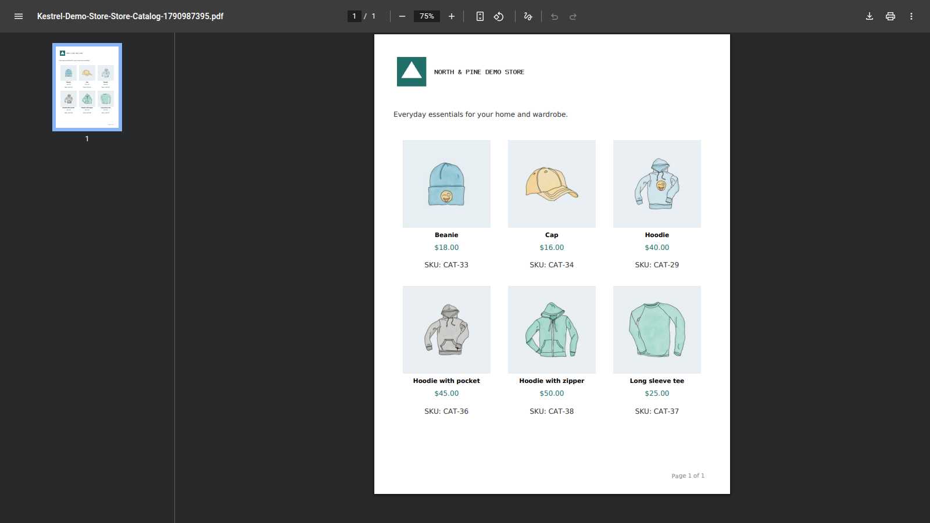
Task: Click the SKU: CAT-38 text
Action: pyautogui.click(x=552, y=411)
